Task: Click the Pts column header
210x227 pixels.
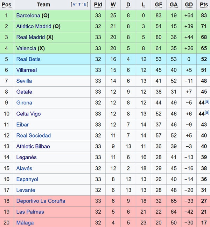Action: (x=204, y=5)
